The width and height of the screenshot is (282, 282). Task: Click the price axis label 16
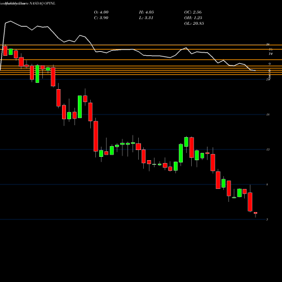(271, 50)
